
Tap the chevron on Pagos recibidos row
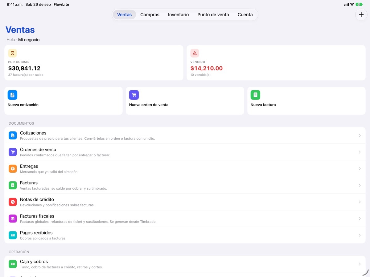click(x=360, y=235)
